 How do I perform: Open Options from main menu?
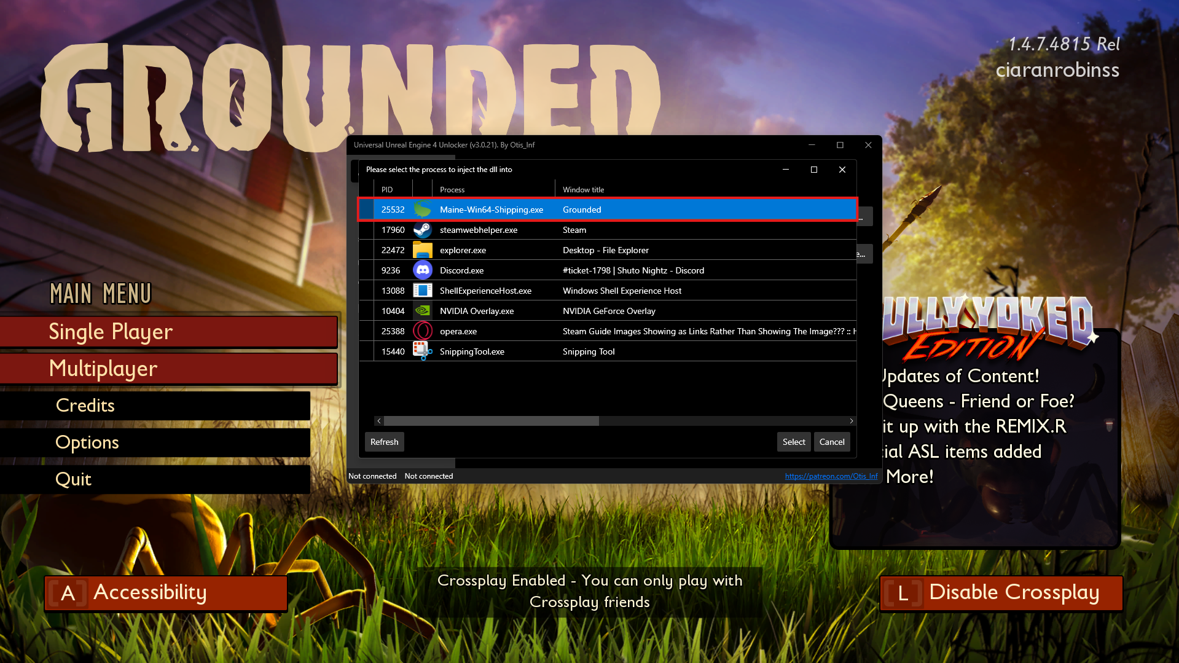click(155, 442)
